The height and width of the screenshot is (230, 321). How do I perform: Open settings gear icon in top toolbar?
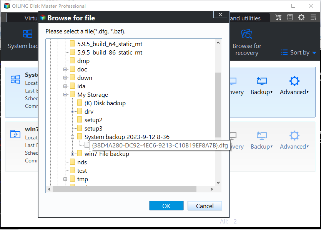click(301, 17)
